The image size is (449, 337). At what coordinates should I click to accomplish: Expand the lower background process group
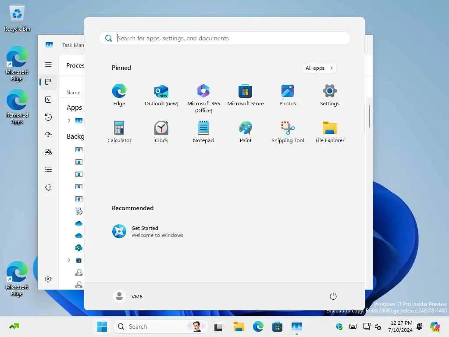pos(69,260)
